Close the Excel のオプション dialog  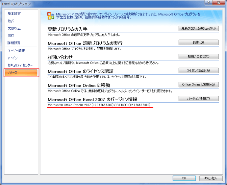[219, 3]
